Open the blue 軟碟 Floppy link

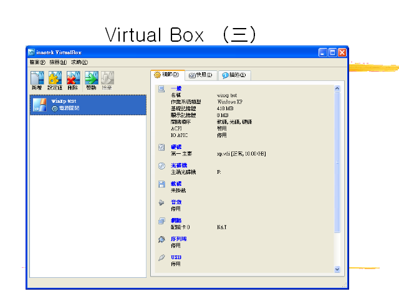click(176, 184)
